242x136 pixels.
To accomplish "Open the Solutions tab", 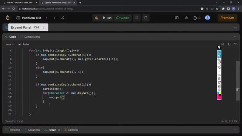I will click(x=32, y=130).
